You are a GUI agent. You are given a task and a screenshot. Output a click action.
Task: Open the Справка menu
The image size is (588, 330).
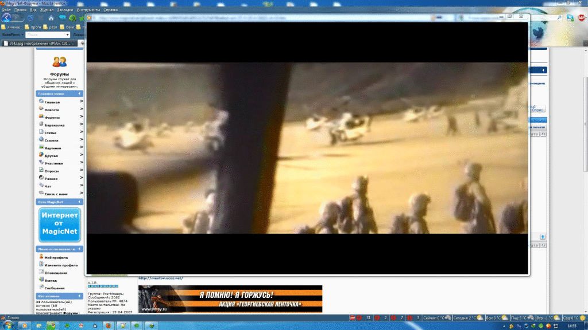coord(111,10)
